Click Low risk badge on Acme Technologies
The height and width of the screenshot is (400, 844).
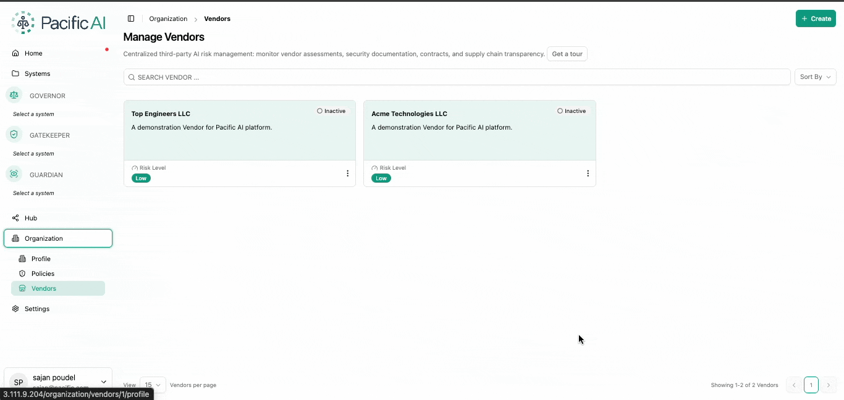[381, 178]
